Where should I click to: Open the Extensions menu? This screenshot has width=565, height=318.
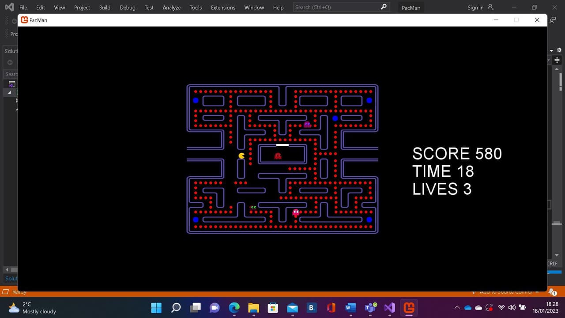[223, 8]
